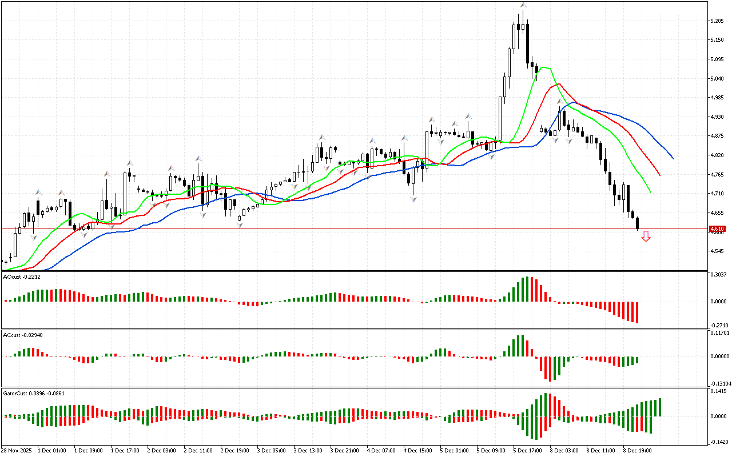The width and height of the screenshot is (732, 457).
Task: Click the last green GatorCust upper bar
Action: [659, 407]
